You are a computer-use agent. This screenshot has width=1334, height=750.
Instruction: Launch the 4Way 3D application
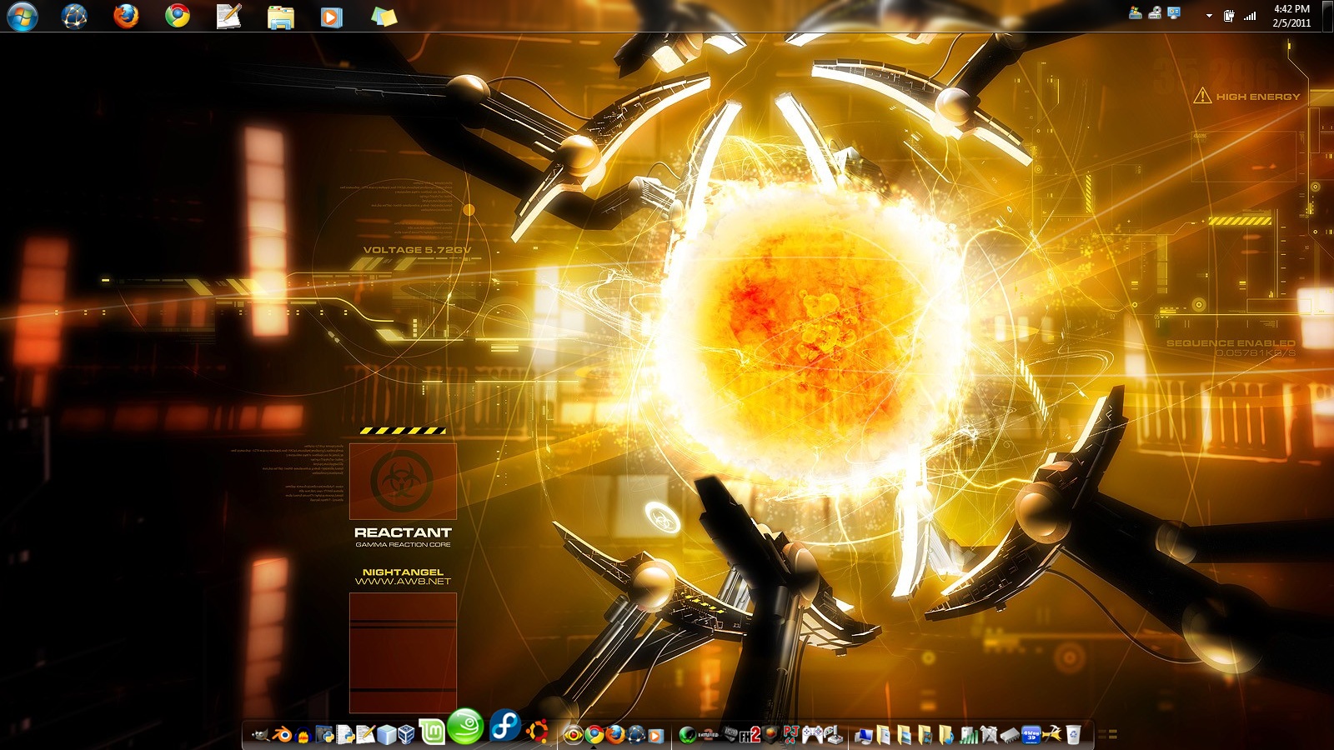coord(1030,736)
